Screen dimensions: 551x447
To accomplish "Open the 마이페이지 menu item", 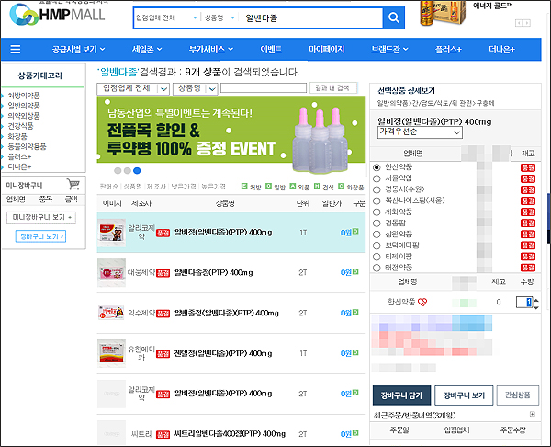I will [x=326, y=50].
